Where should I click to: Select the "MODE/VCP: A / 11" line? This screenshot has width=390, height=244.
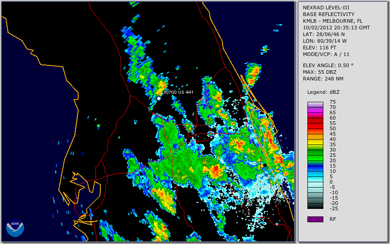click(x=326, y=54)
